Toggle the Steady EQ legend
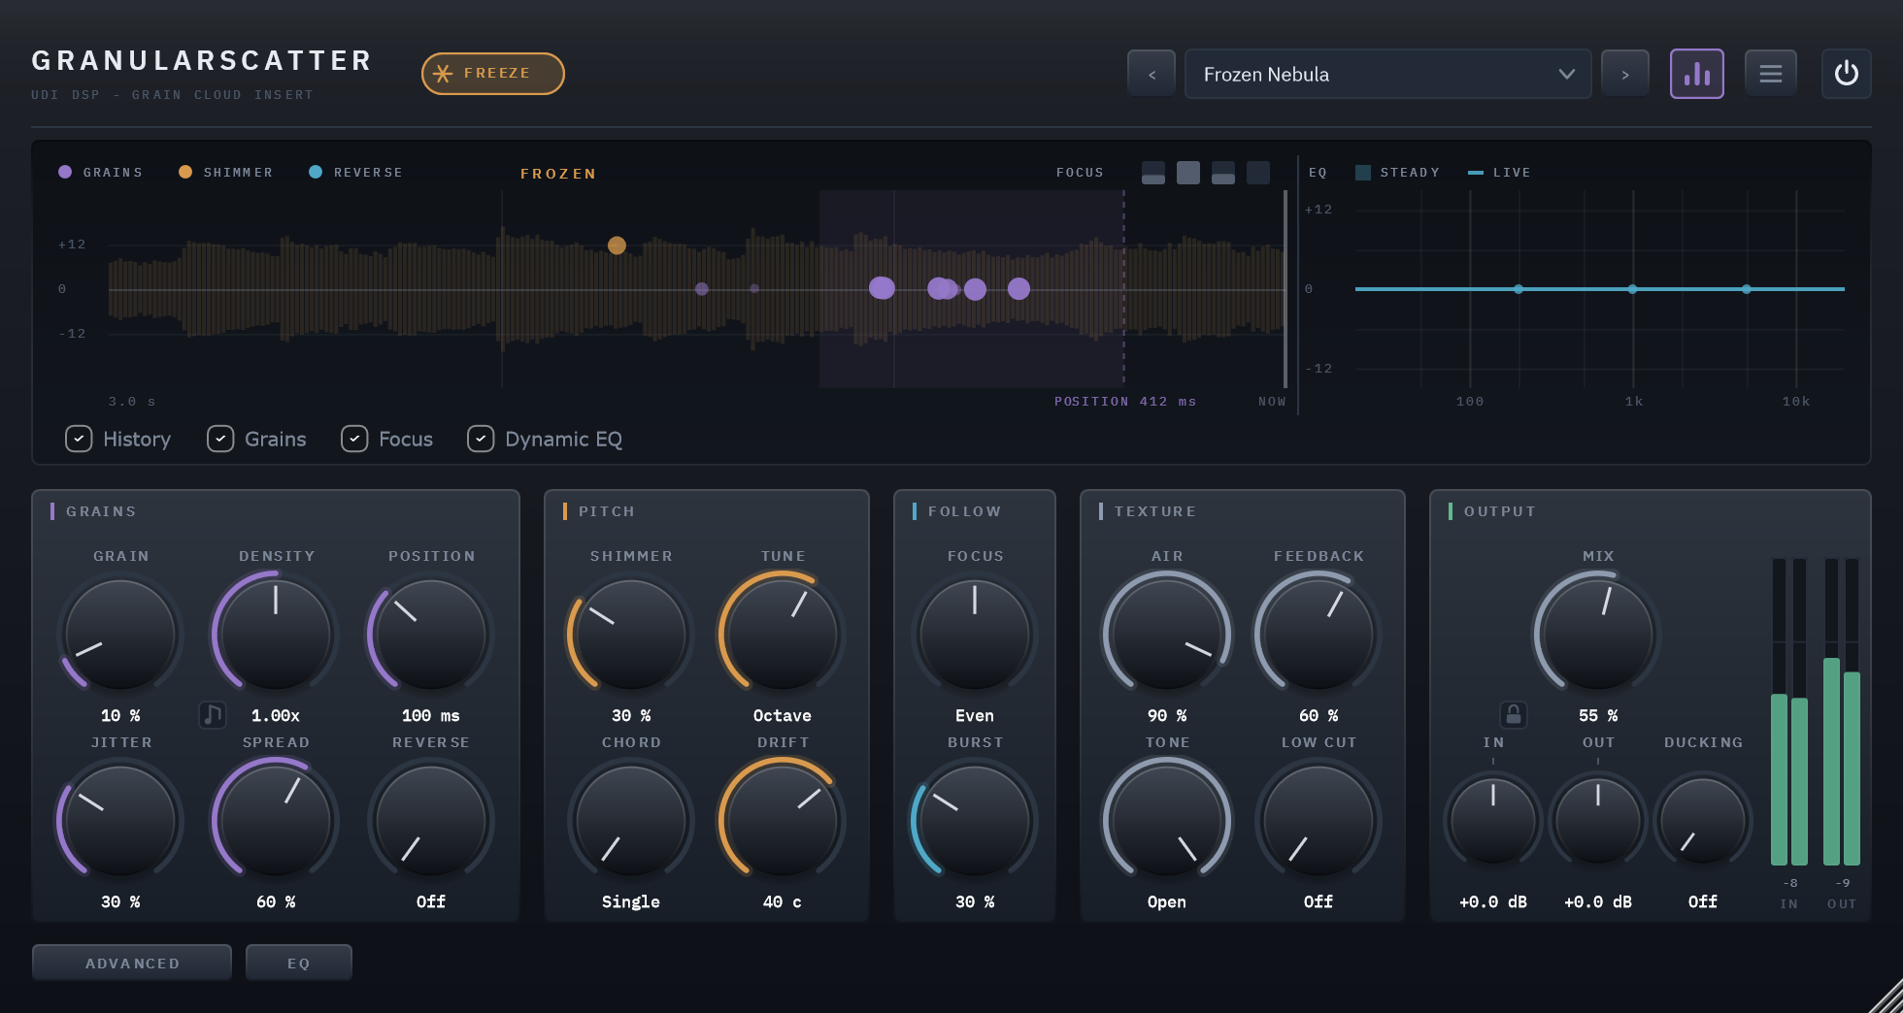 (x=1398, y=173)
